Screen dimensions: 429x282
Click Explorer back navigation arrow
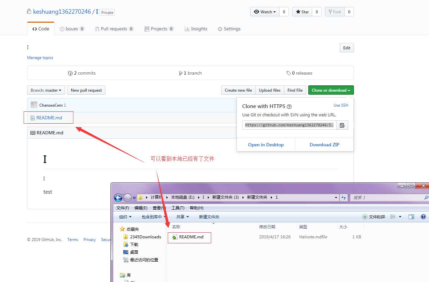click(x=118, y=198)
